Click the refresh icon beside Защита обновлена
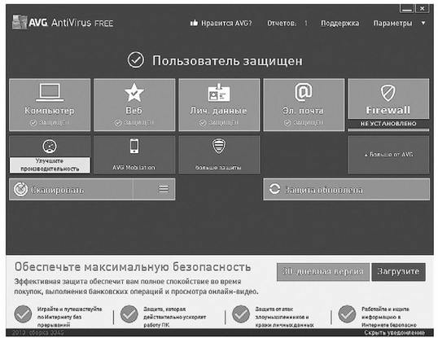The image size is (438, 338). click(x=274, y=189)
